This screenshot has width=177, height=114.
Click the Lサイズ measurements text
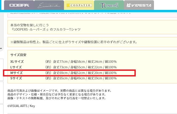81,67
